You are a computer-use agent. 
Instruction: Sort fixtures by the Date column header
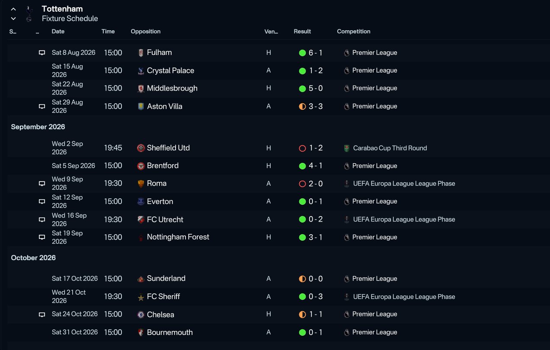(x=58, y=32)
